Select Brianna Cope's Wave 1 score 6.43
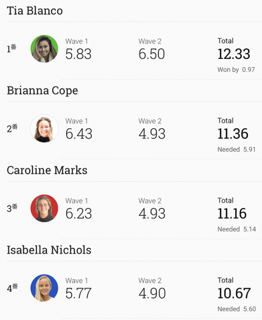The width and height of the screenshot is (262, 320). (x=79, y=134)
